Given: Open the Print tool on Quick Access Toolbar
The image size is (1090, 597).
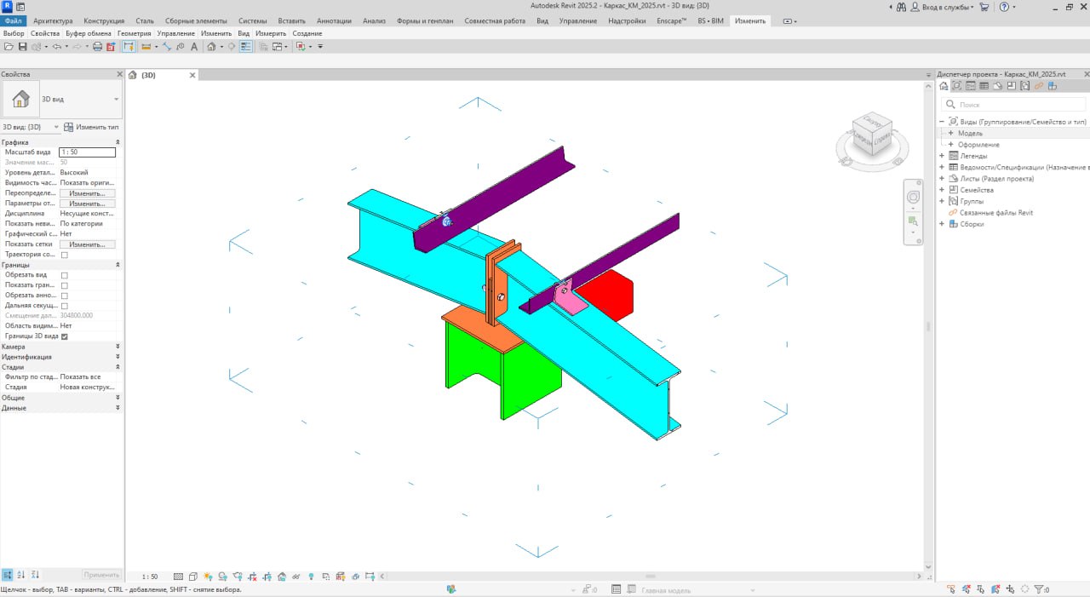Looking at the screenshot, I should pyautogui.click(x=97, y=47).
